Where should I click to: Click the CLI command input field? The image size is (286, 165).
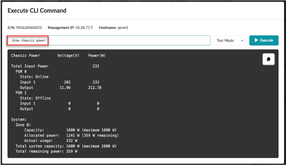click(109, 40)
